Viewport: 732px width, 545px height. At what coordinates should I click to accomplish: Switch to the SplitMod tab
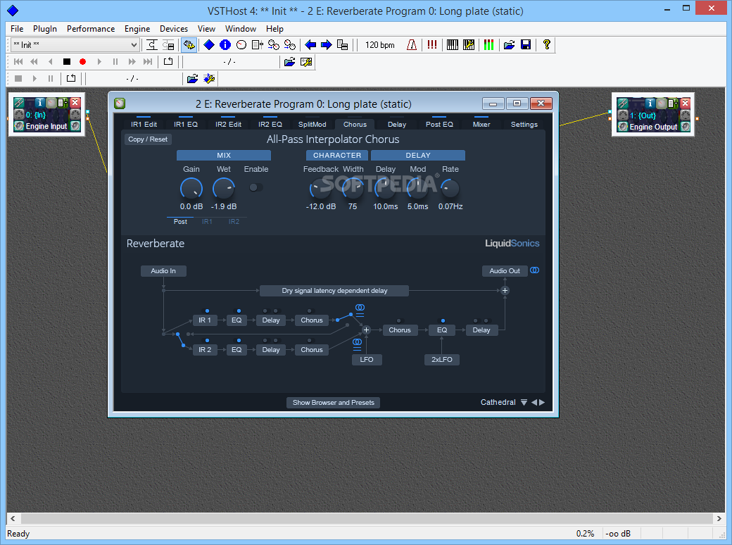(313, 124)
